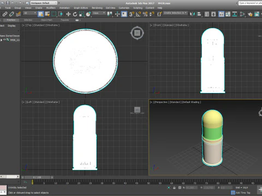The image size is (262, 196).
Task: Open the Rendering menu
Action: [97, 8]
